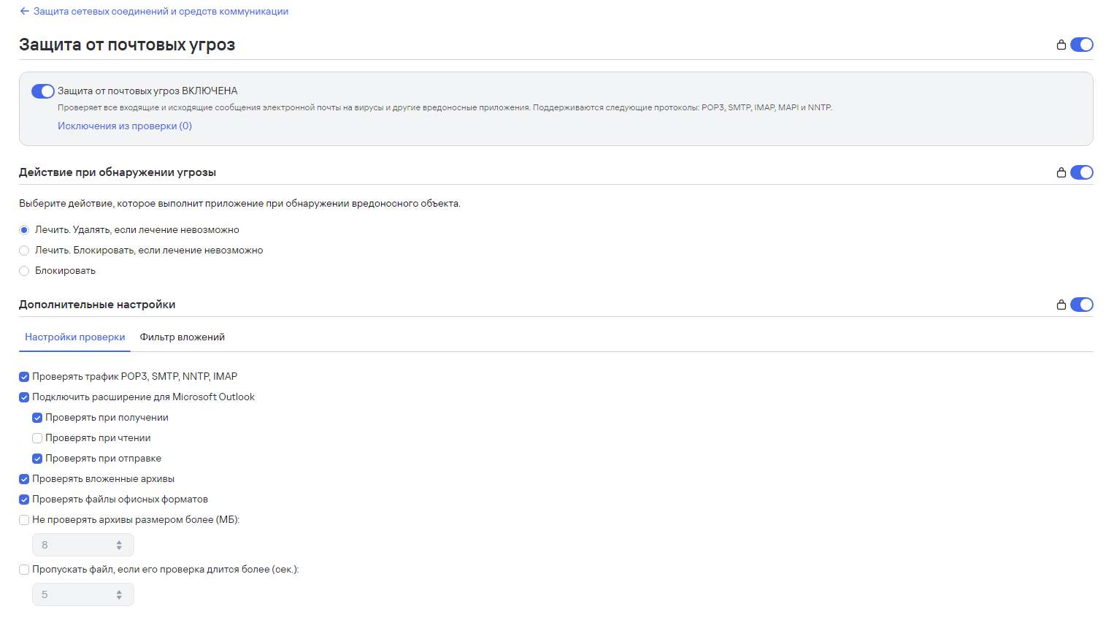This screenshot has width=1106, height=631.
Task: Click the Защита от почтовых угроз page title
Action: (127, 45)
